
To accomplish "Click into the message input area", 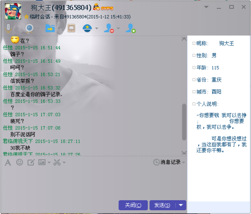I will point(94,183).
